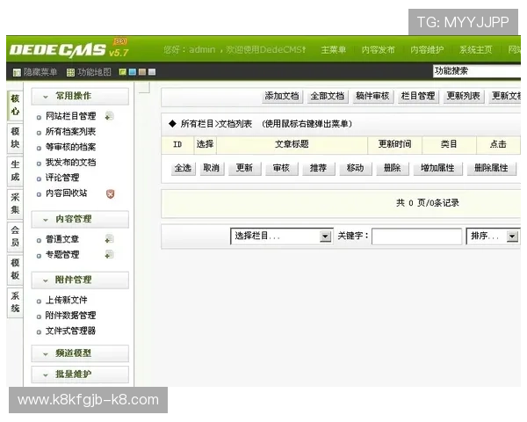
Task: Open 系统主页 in top navigation
Action: pyautogui.click(x=476, y=50)
